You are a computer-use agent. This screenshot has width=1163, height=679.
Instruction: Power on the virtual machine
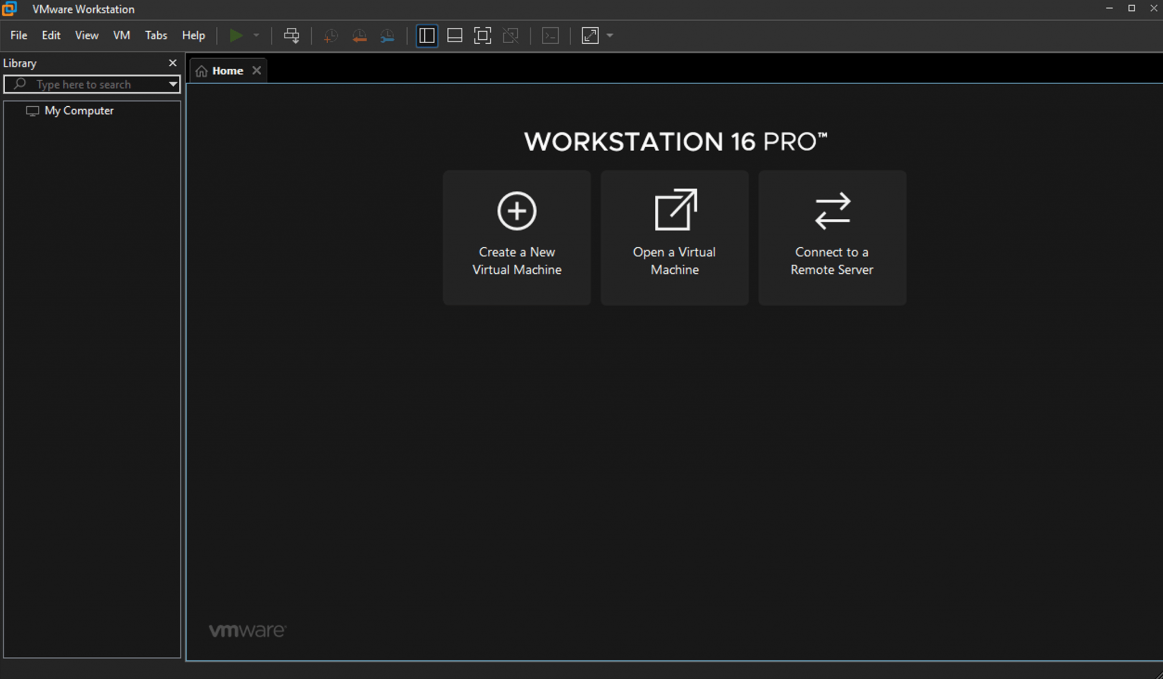237,35
